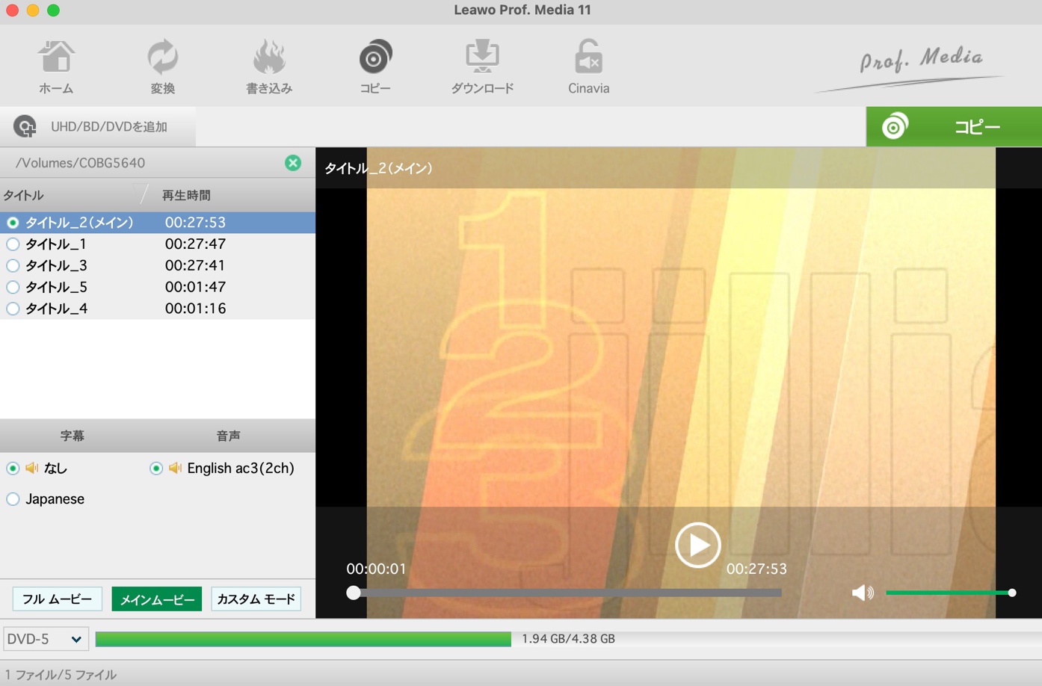Open the Burn (書き込み) flame module
The height and width of the screenshot is (686, 1042).
(269, 67)
